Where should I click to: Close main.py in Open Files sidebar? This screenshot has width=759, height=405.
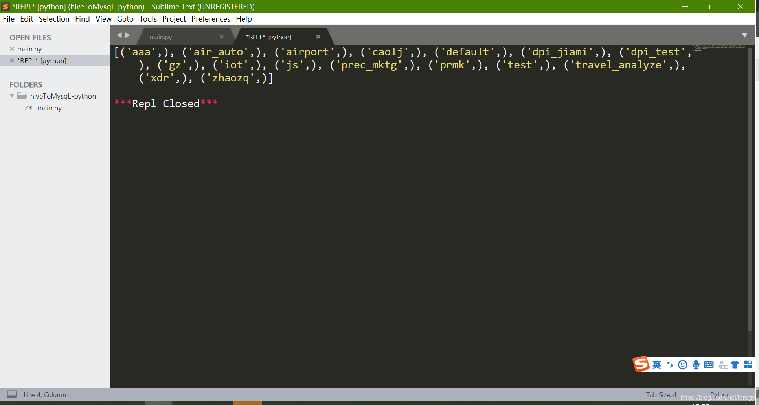coord(12,49)
